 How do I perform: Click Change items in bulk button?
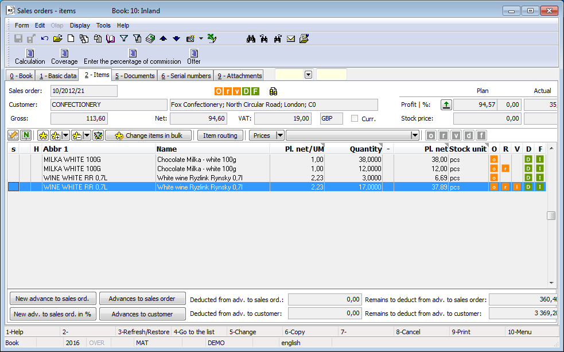[149, 136]
